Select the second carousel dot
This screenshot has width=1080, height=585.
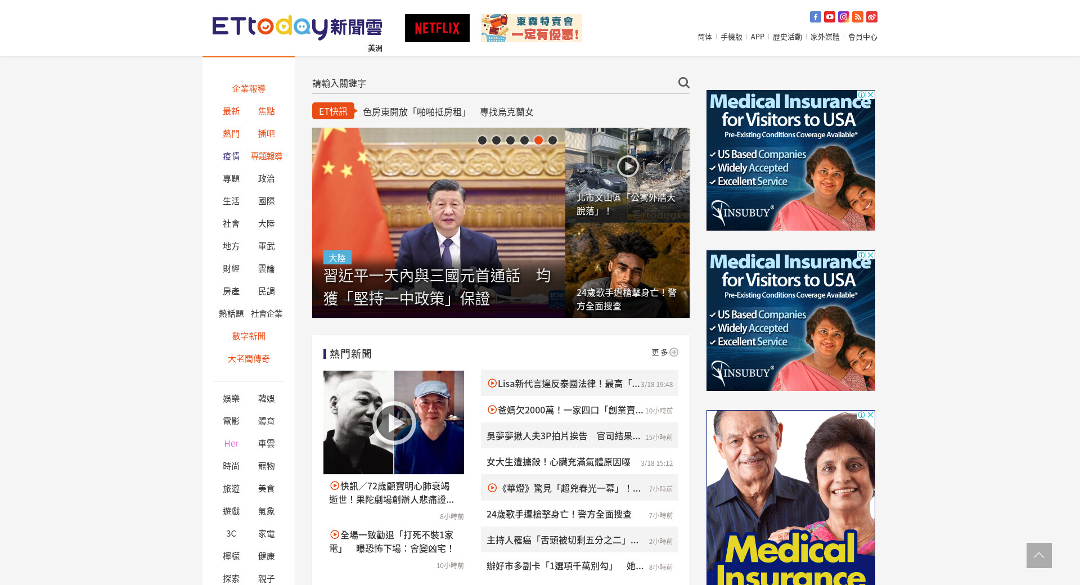tap(496, 140)
